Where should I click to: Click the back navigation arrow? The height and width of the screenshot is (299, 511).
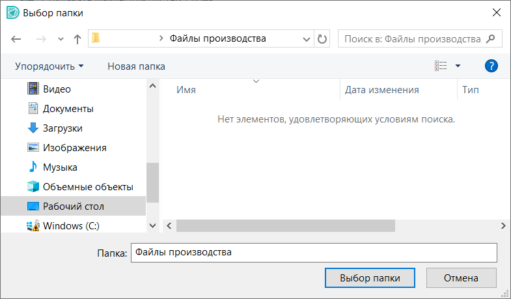point(16,39)
